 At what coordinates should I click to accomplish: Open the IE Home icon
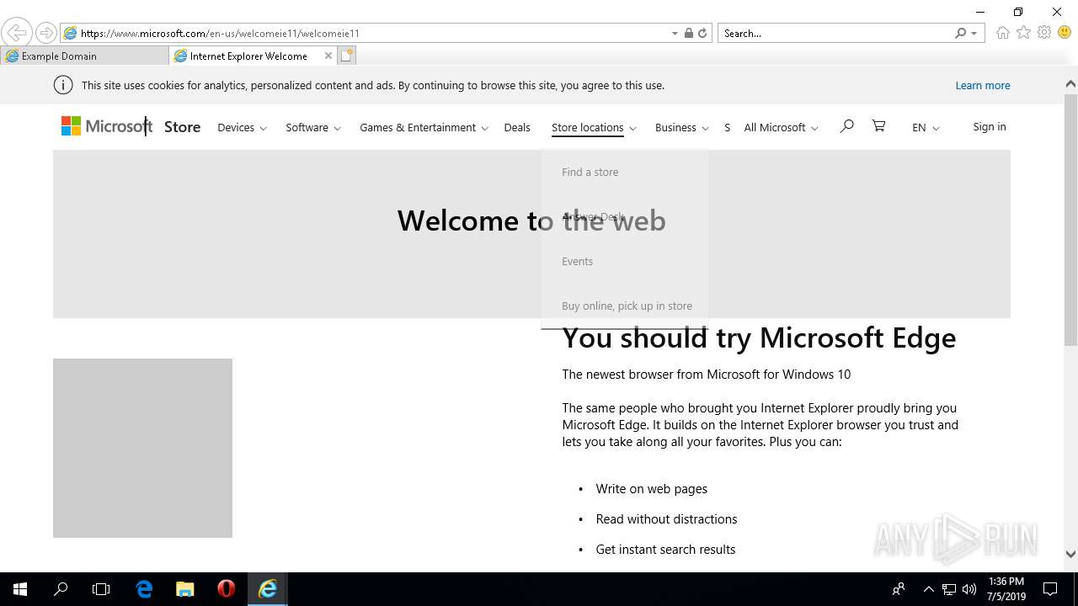click(x=1002, y=33)
